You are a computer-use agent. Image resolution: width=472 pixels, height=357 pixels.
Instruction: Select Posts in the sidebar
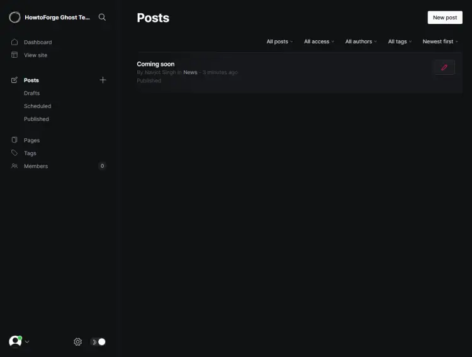point(31,80)
